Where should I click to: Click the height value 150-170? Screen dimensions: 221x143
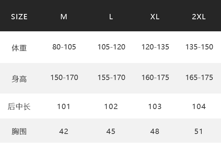(64, 78)
